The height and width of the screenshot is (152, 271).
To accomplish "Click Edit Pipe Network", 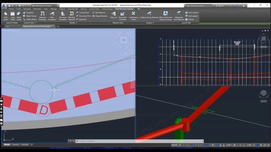I will [x=72, y=16].
